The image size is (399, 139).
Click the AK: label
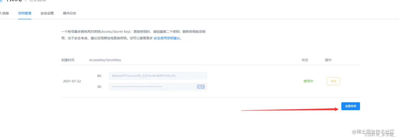[99, 76]
